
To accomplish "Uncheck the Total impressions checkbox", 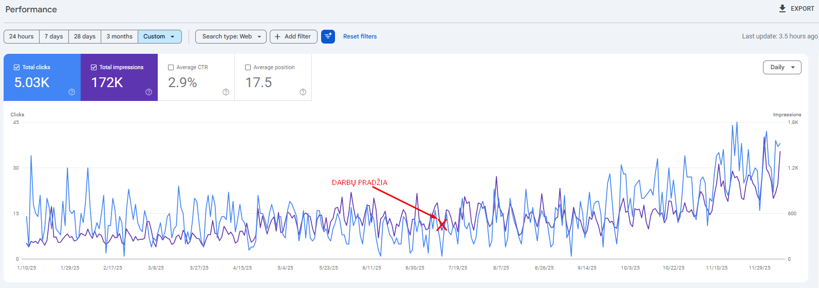I will (94, 67).
